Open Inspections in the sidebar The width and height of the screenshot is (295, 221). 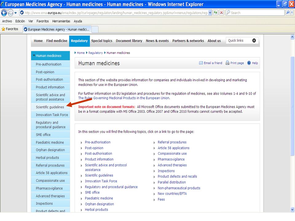click(50, 204)
